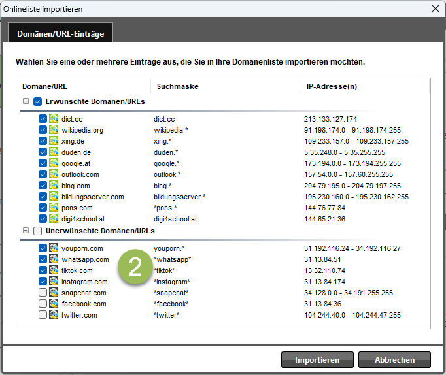Collapse the Unerwünschte Domänen/URLs group
Image resolution: width=446 pixels, height=375 pixels.
point(26,231)
